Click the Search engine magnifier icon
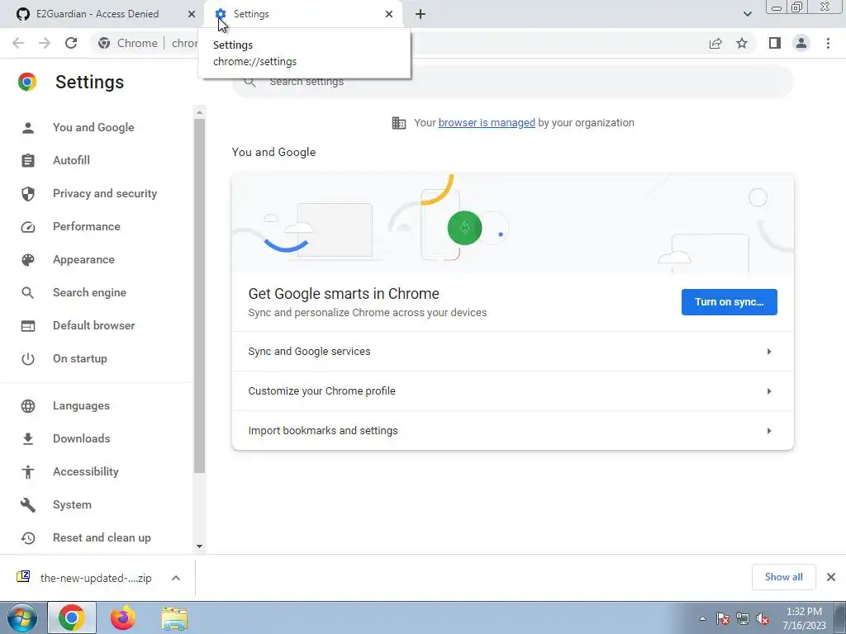This screenshot has height=634, width=846. (28, 293)
